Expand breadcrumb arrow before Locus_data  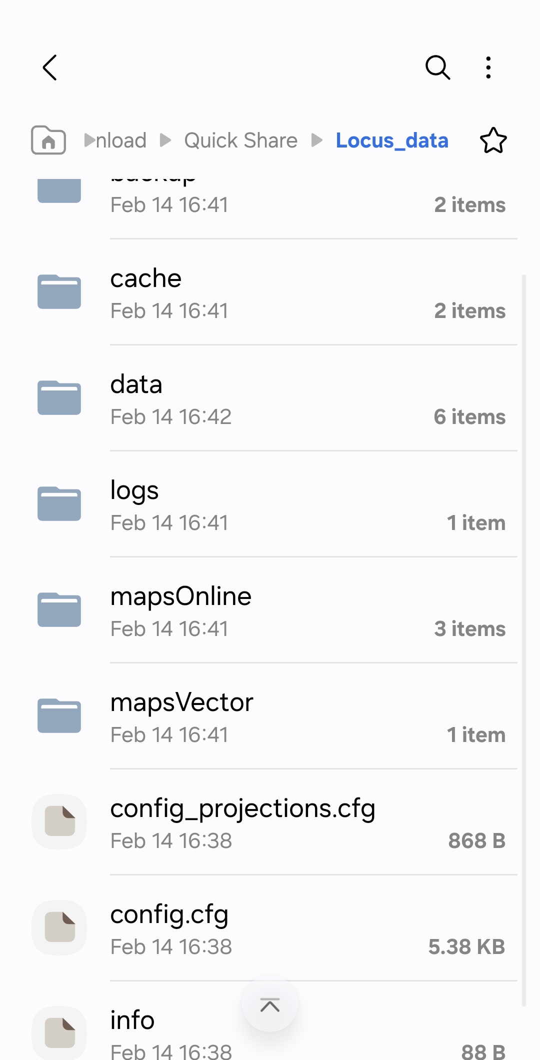[x=317, y=140]
